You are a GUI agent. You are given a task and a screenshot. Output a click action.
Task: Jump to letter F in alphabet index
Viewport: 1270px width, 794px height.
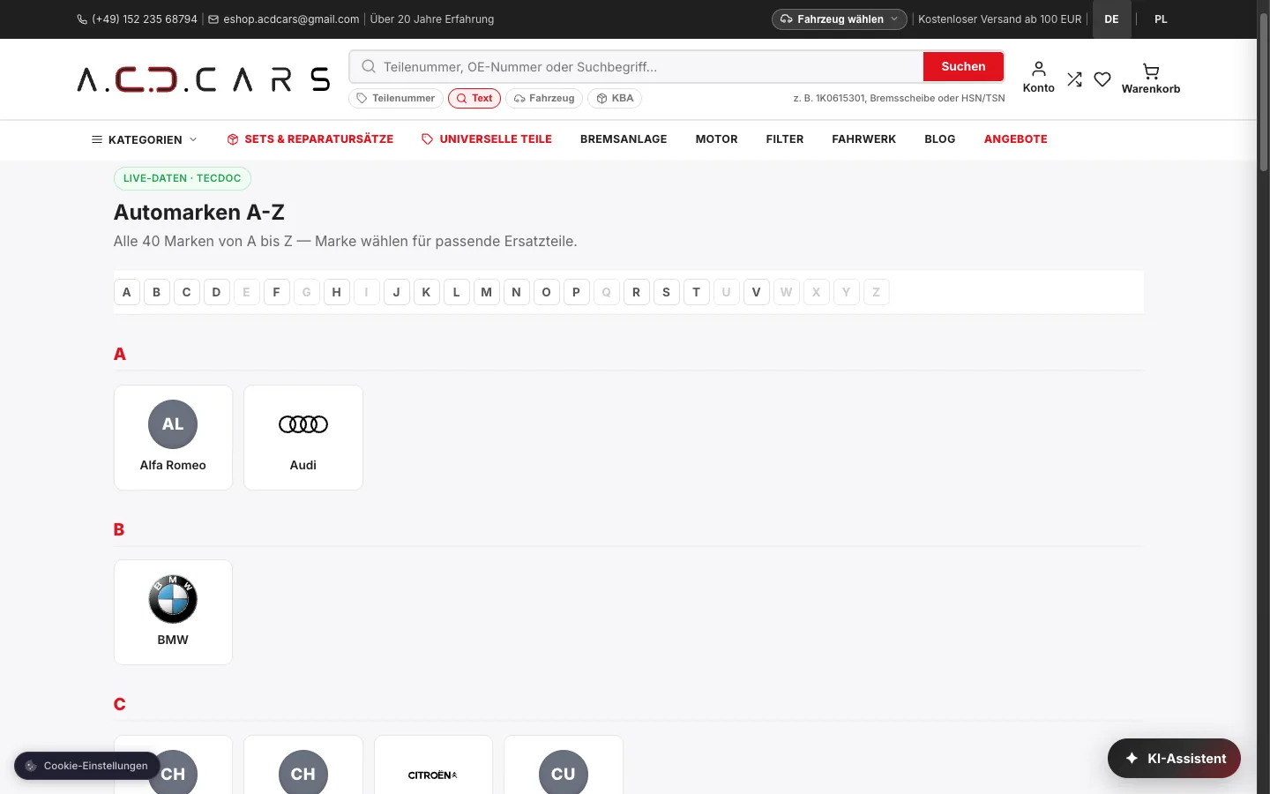point(277,292)
